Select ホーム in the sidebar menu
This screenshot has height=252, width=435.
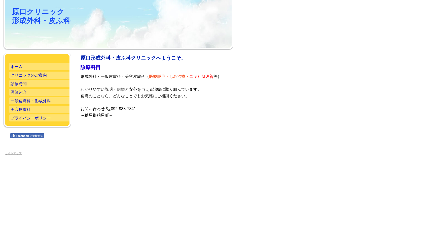(17, 67)
